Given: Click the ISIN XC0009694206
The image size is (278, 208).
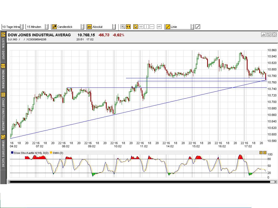Looking at the screenshot, I should point(36,40).
